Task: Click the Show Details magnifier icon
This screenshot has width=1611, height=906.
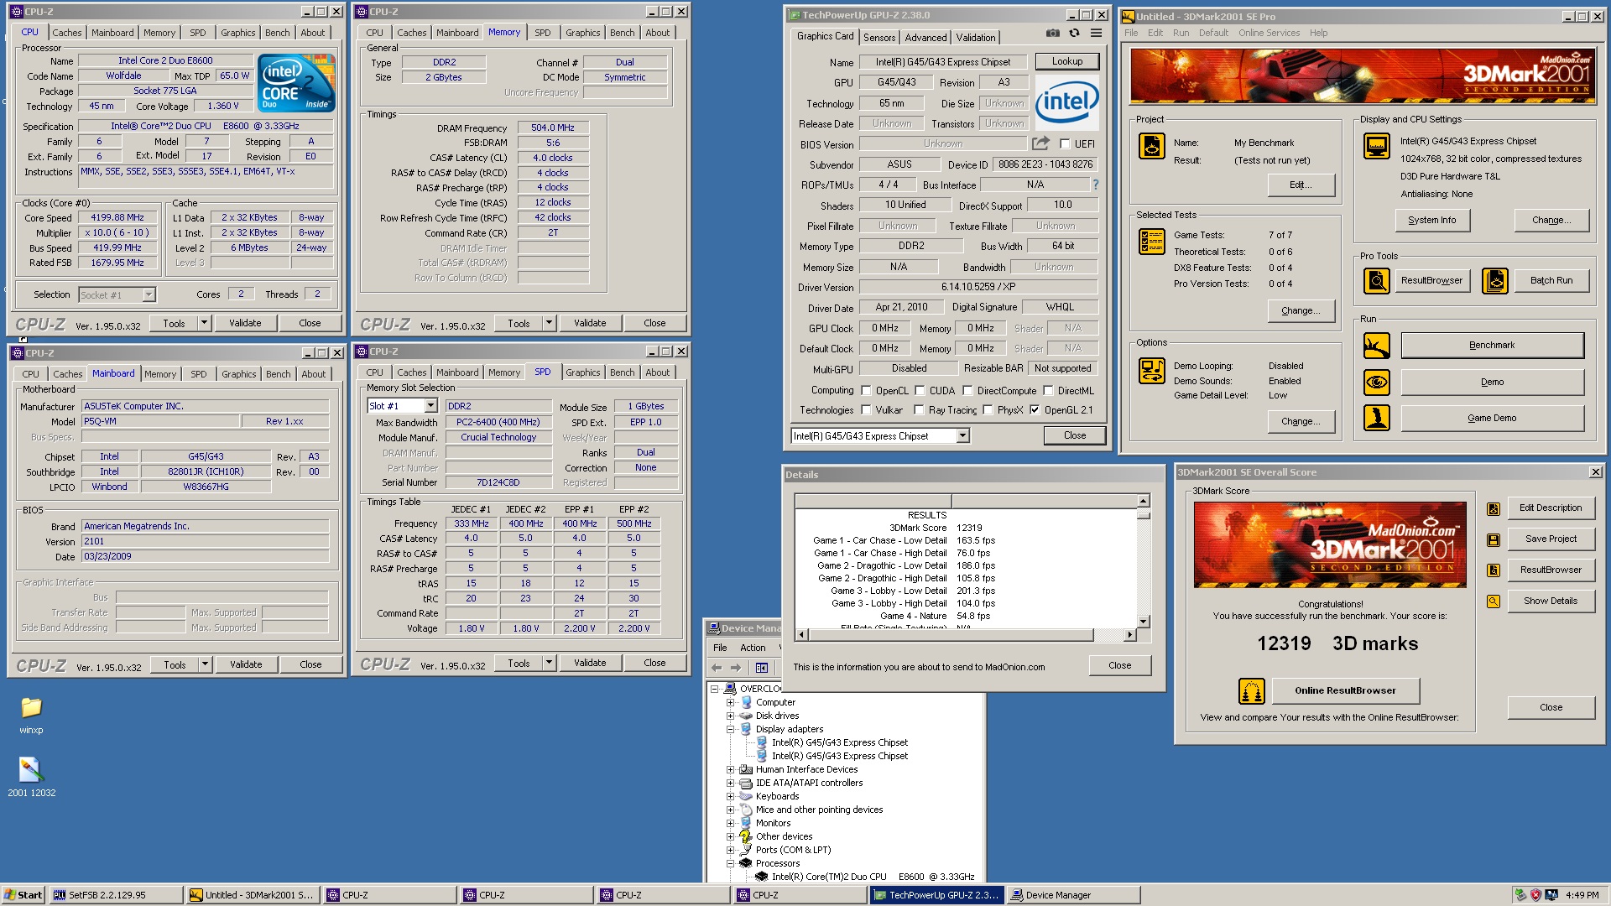Action: [1493, 601]
